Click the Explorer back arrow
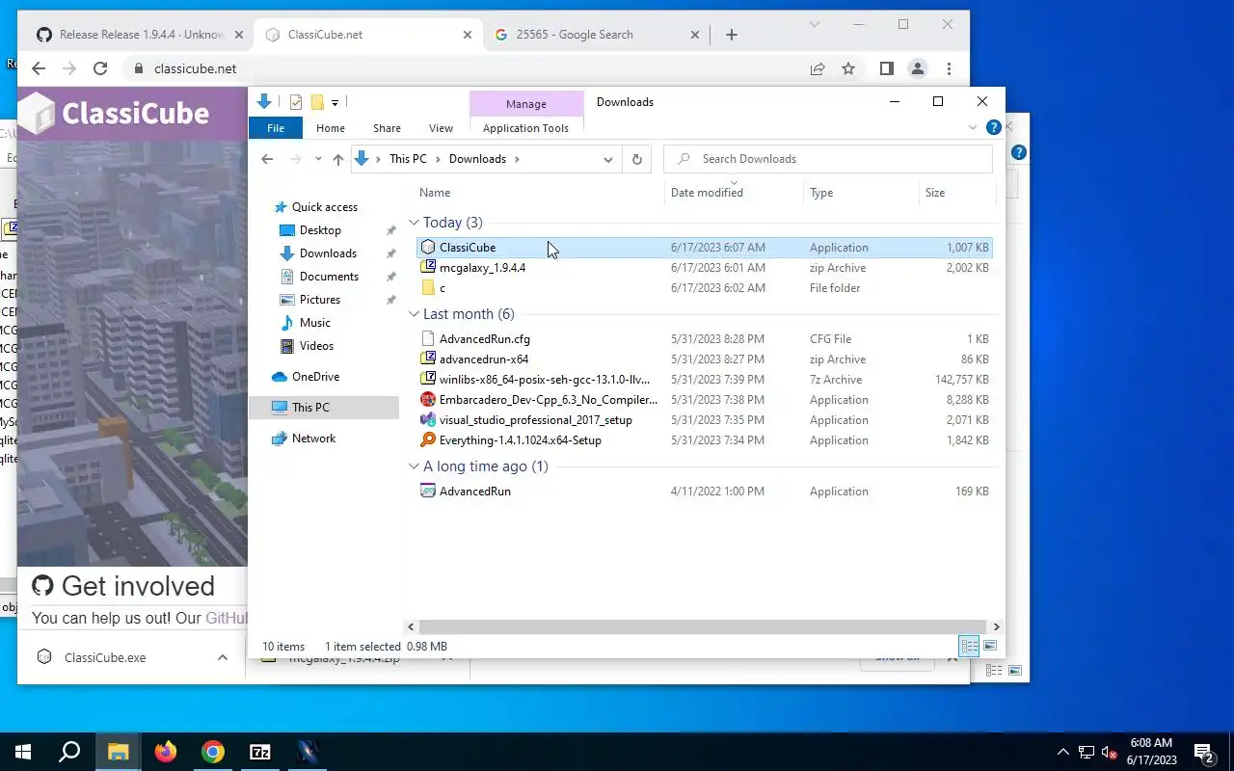Image resolution: width=1234 pixels, height=771 pixels. 267,159
